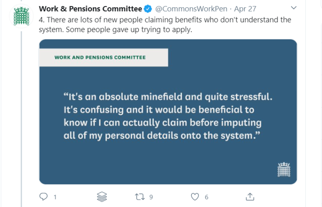
Task: Click the reply speech bubble icon
Action: click(43, 197)
